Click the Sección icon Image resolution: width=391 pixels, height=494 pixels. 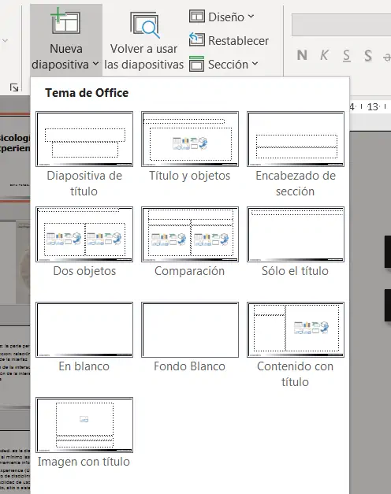pos(197,65)
